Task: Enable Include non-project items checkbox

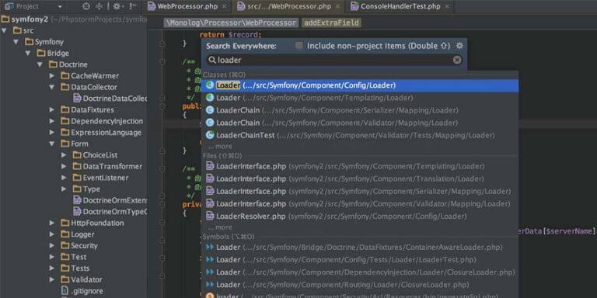Action: (x=299, y=46)
